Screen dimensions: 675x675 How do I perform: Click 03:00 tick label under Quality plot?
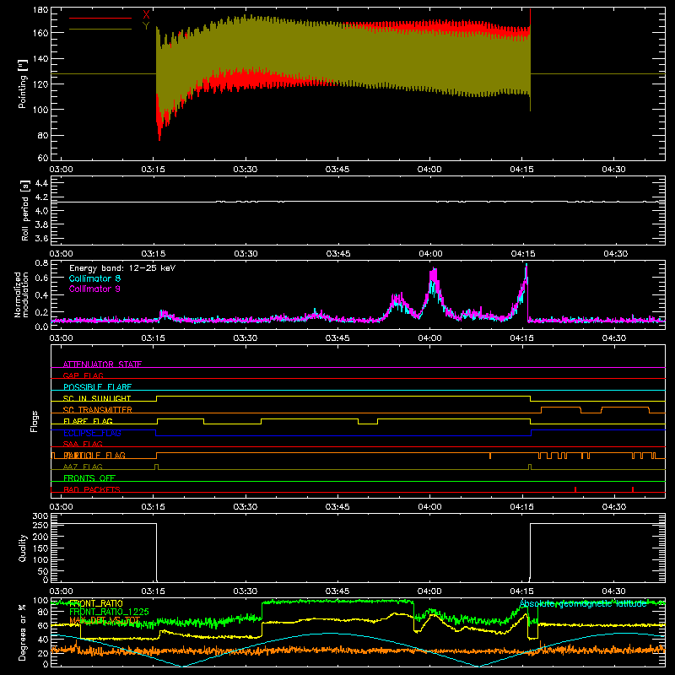[x=61, y=591]
